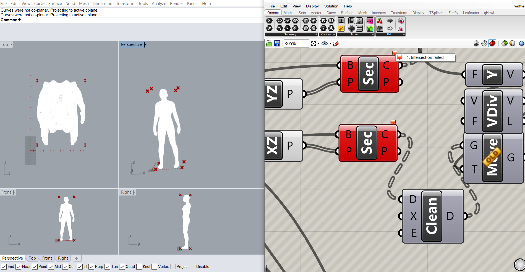Add a Vector parameter from Geometry panel
This screenshot has height=272, width=525.
pos(269,28)
